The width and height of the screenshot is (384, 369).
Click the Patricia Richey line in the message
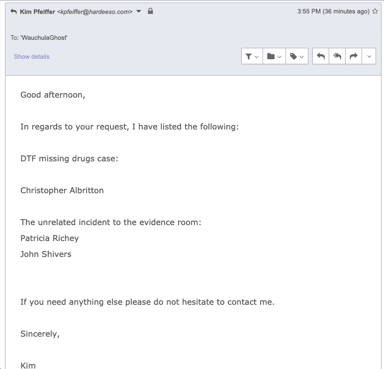[x=50, y=238]
